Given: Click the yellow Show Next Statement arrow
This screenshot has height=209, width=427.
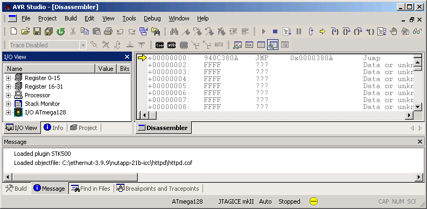Looking at the screenshot, I should coord(323,32).
